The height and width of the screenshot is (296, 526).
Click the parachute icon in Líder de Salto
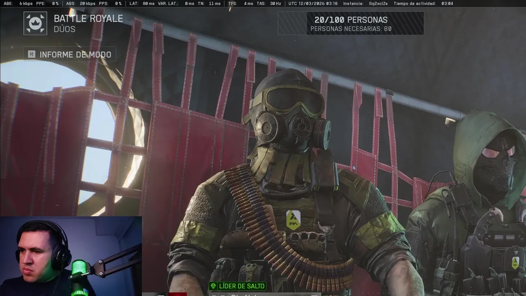click(213, 286)
